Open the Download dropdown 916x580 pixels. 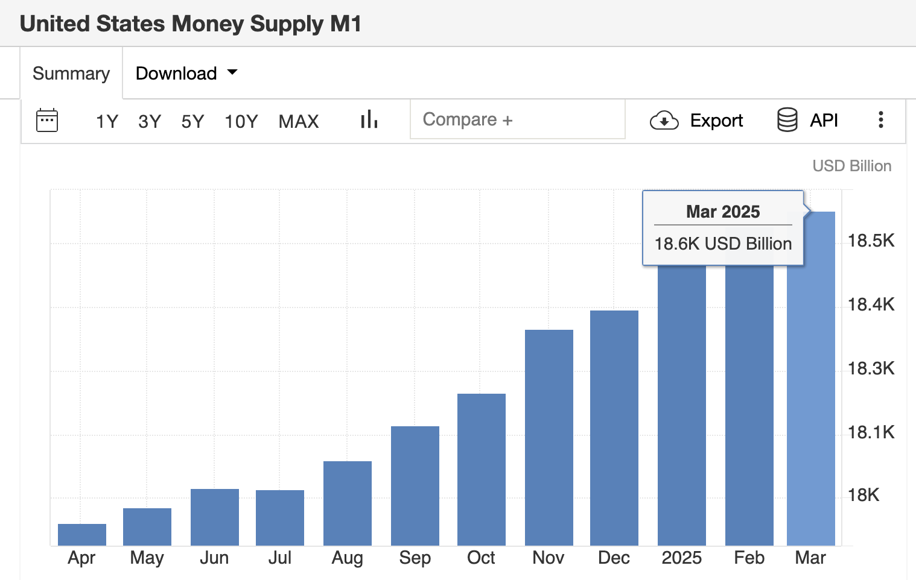pos(186,74)
